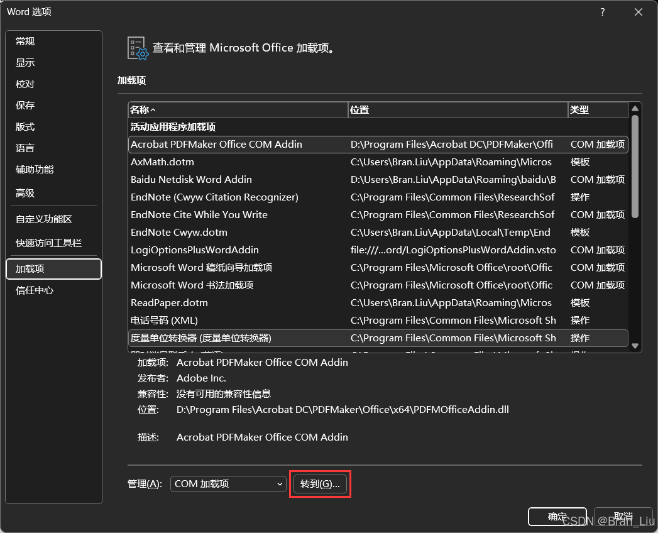
Task: Select the ReadPaper.dotm add-in row
Action: (x=378, y=303)
